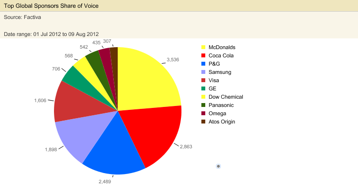This screenshot has height=193, width=358.
Task: Select the Atos Origin legend label
Action: click(x=222, y=122)
